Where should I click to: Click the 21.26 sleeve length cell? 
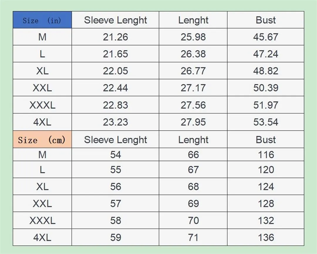[x=115, y=37]
